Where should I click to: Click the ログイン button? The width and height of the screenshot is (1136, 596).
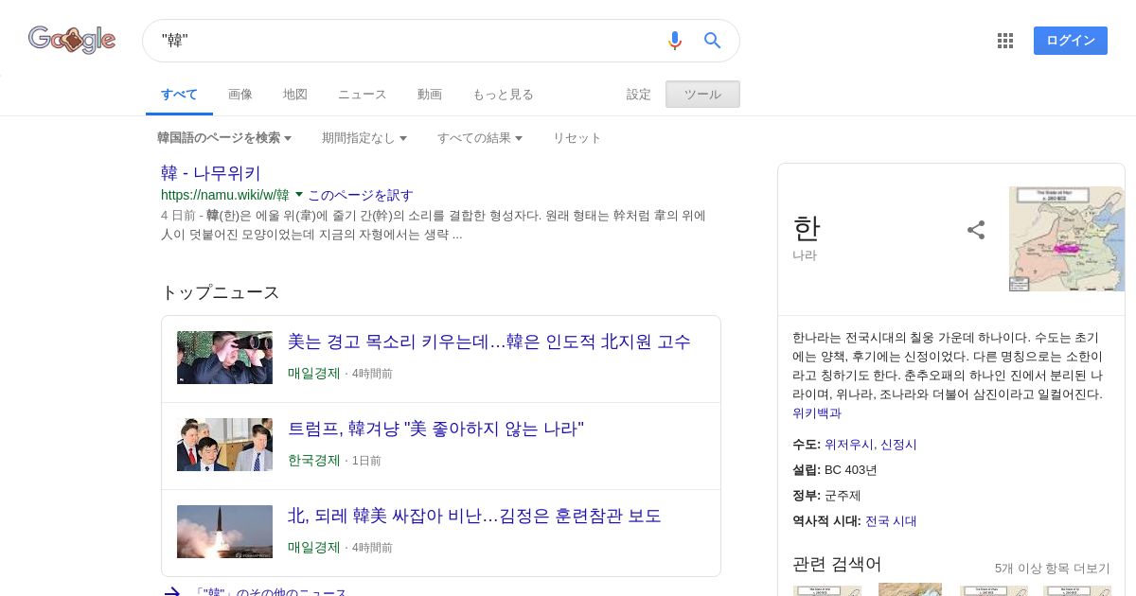coord(1071,41)
